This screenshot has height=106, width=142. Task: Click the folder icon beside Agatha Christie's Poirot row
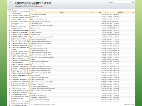tap(31, 44)
